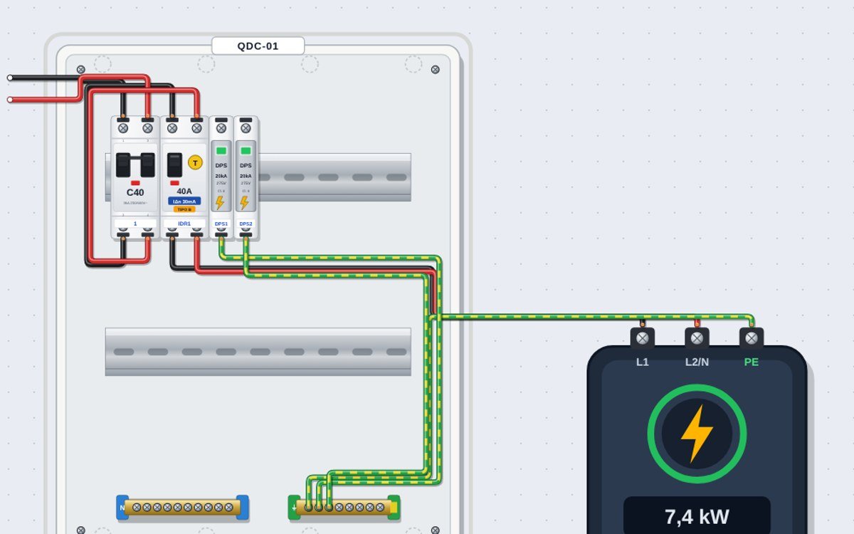Click the yellow end tab of ground busbar
854x534 pixels.
[x=394, y=508]
